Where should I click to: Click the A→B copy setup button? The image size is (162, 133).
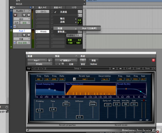pos(129,69)
